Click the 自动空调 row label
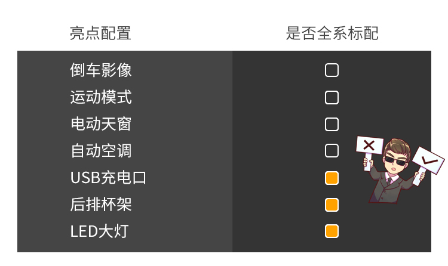Viewport: 448px width, 266px height. (x=101, y=151)
